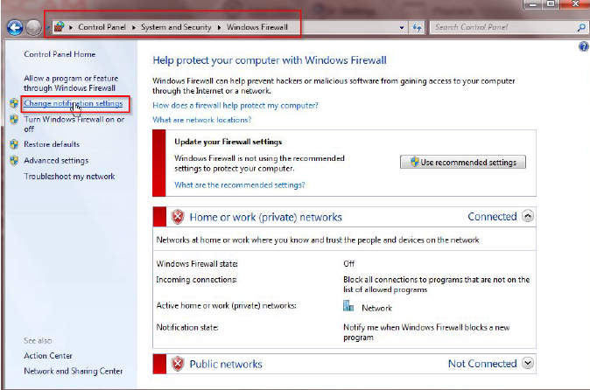590x390 pixels.
Task: Collapse the Home or work networks section
Action: tap(528, 216)
